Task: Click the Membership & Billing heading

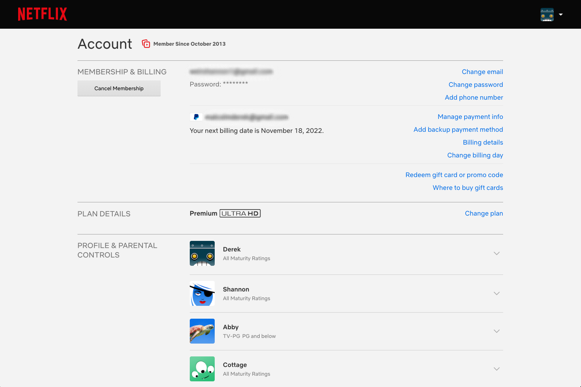Action: tap(122, 72)
